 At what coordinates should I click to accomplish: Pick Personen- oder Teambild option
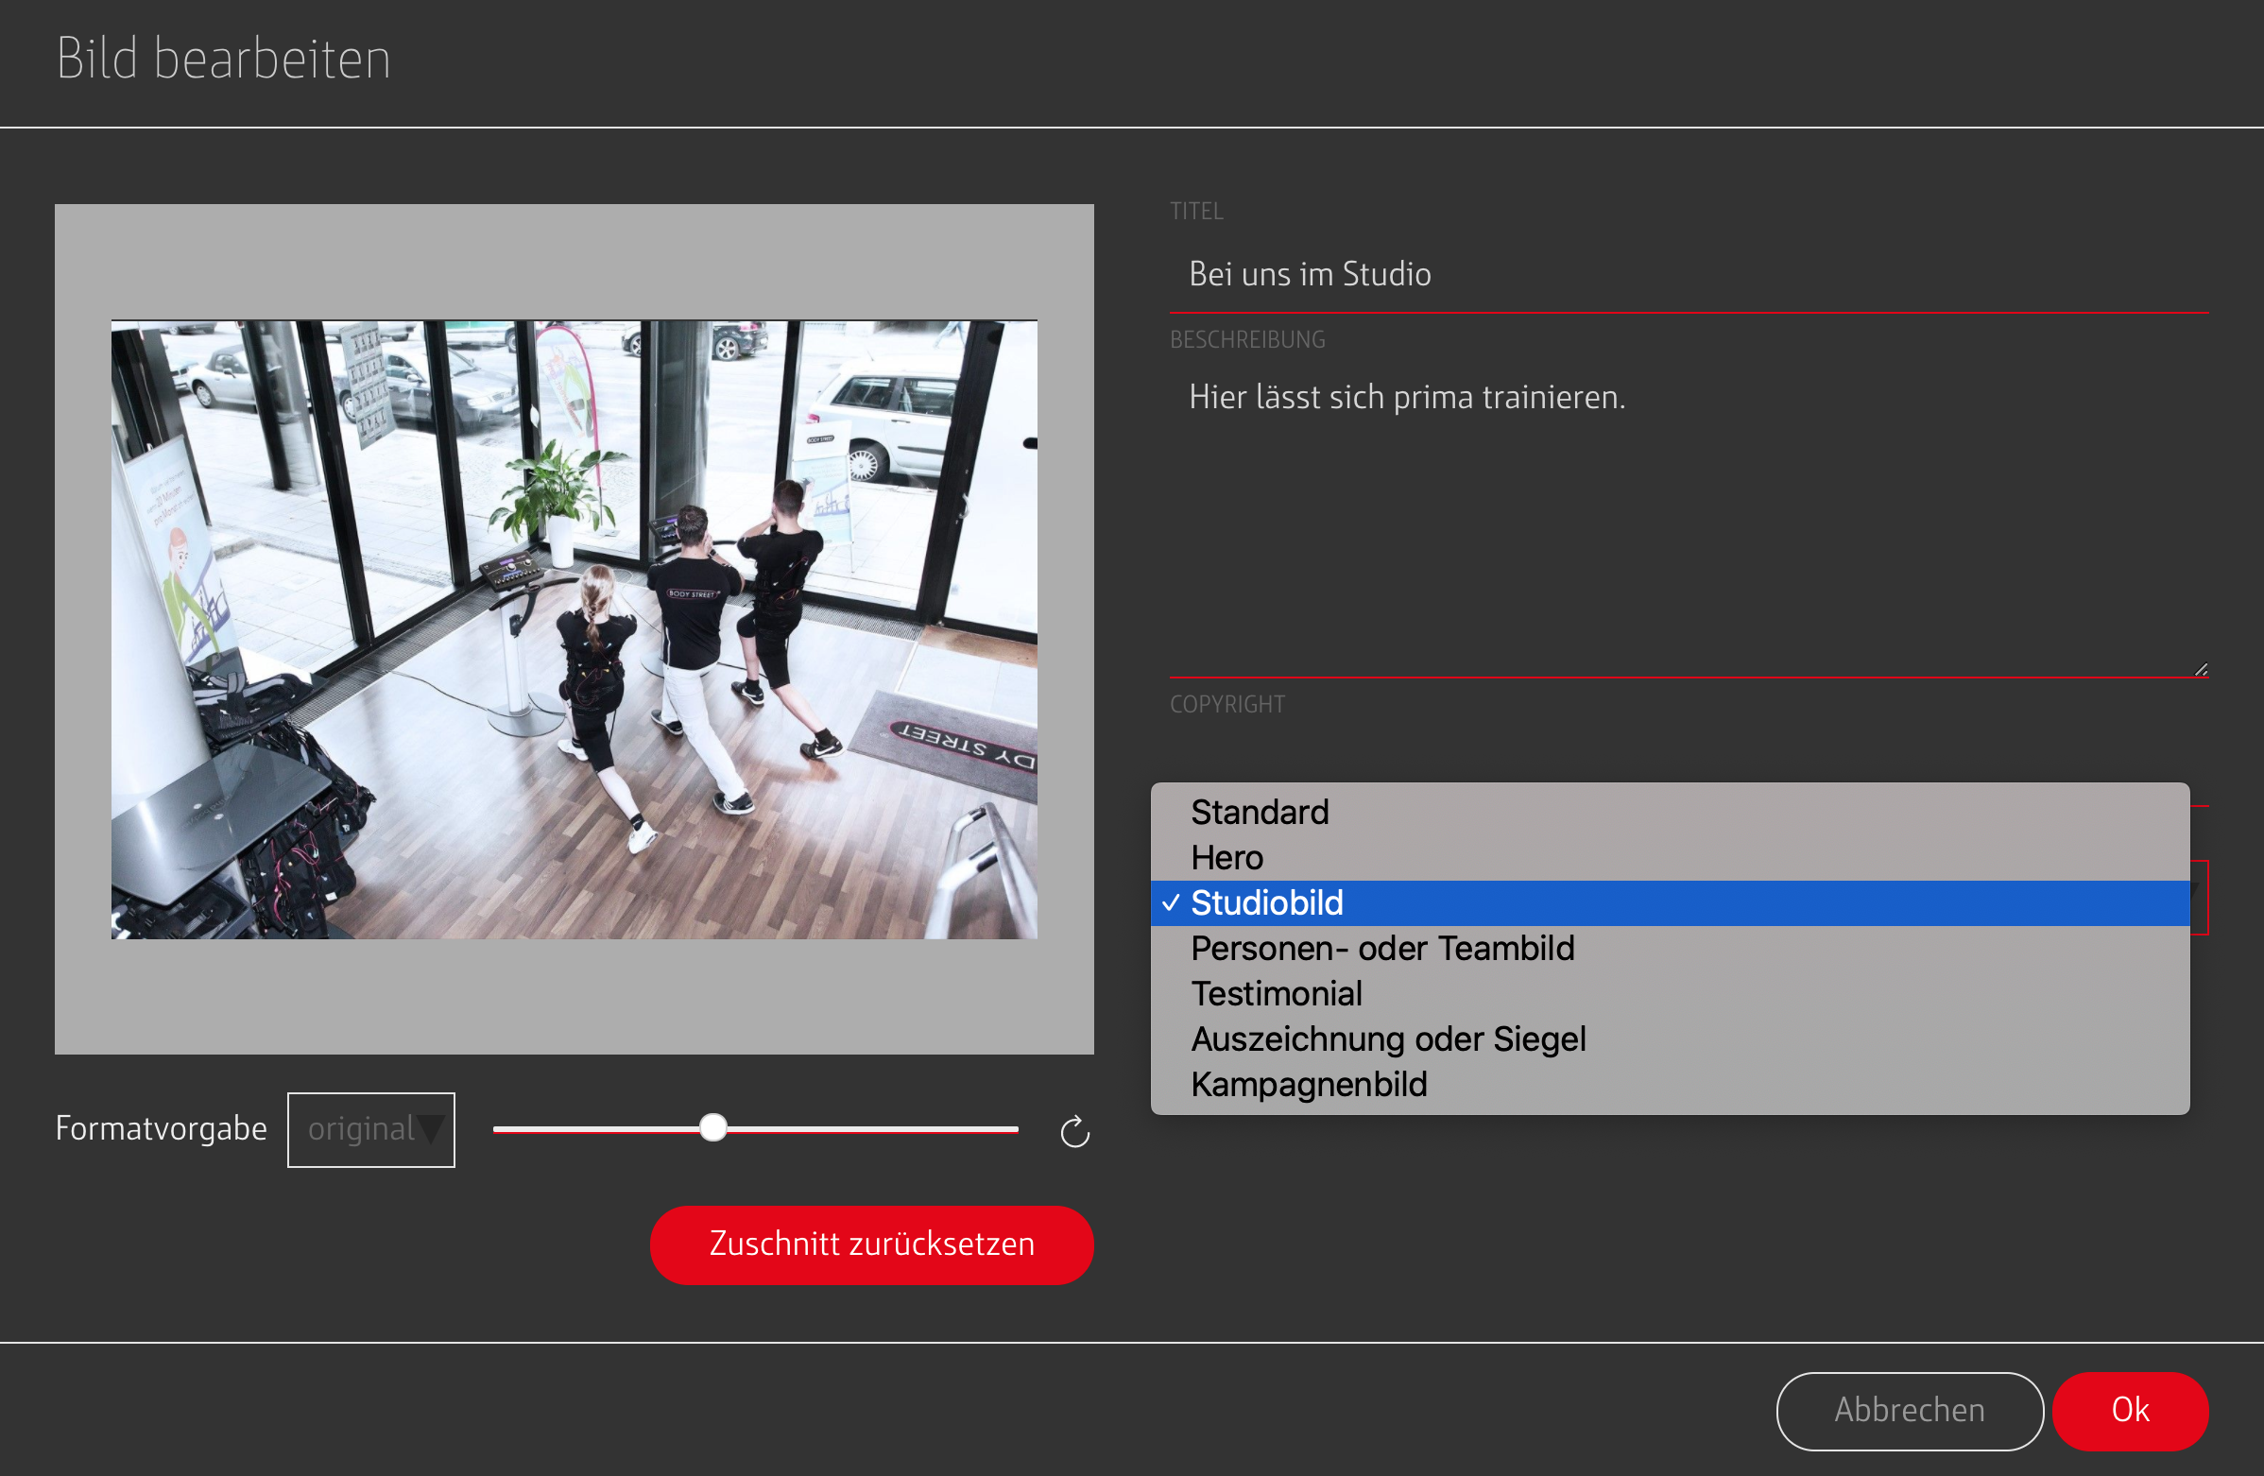tap(1381, 948)
